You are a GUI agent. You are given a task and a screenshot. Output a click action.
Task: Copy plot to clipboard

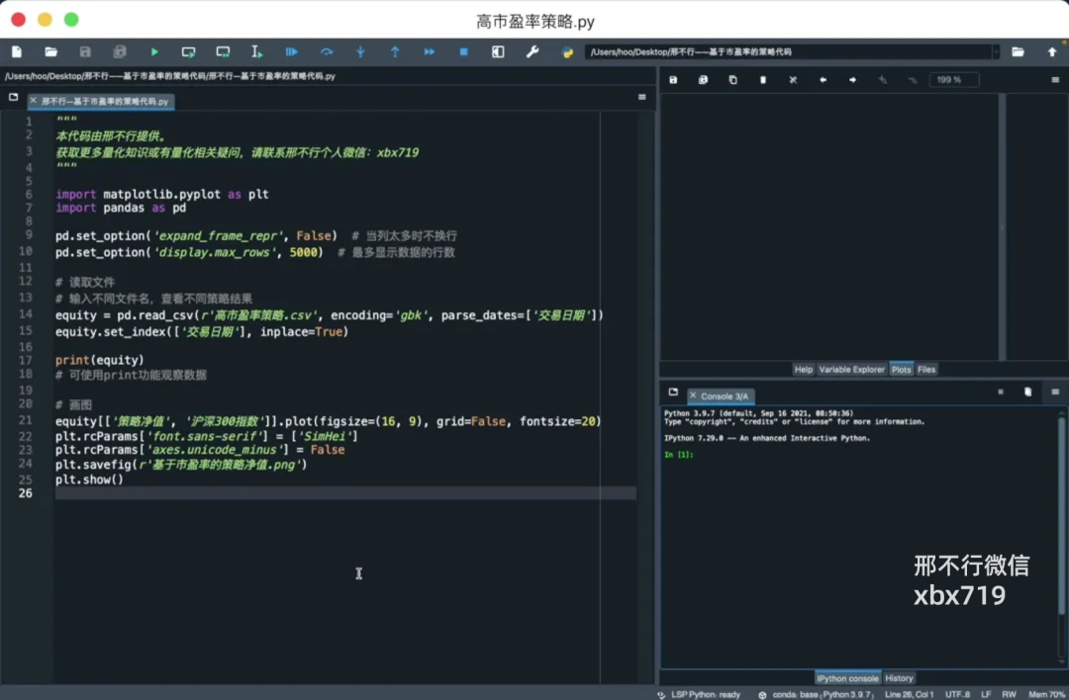[732, 80]
